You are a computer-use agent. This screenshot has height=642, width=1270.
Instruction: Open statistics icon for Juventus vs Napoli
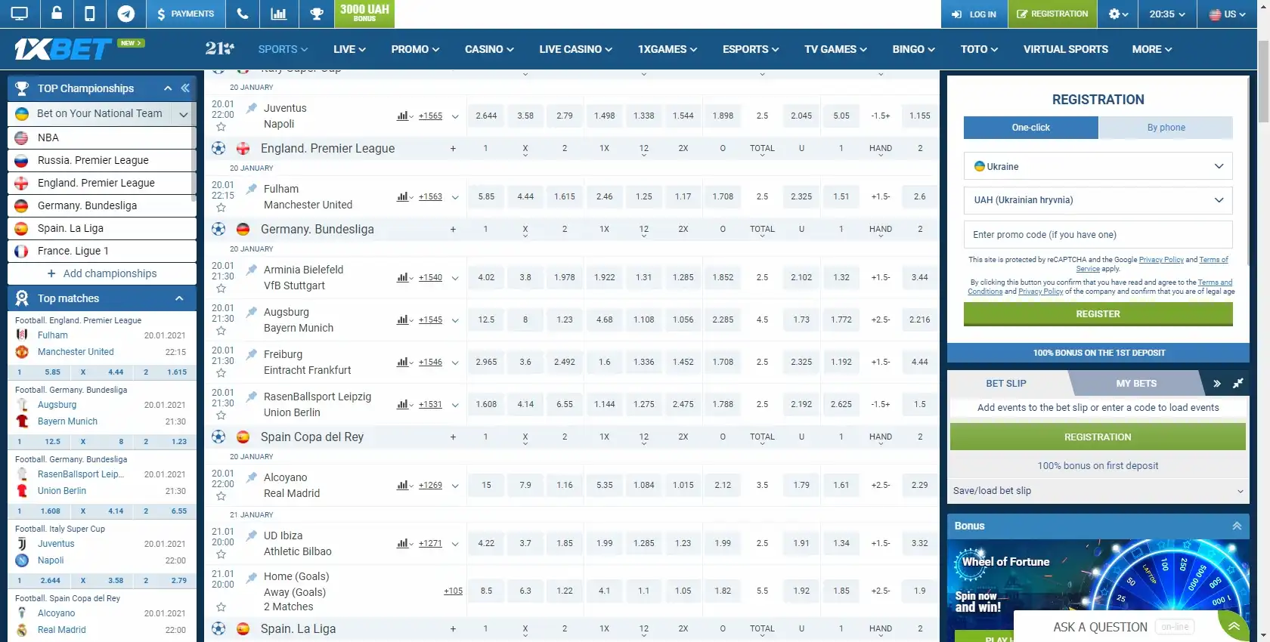click(403, 116)
